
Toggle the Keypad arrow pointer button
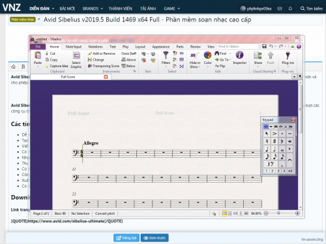[x=267, y=134]
